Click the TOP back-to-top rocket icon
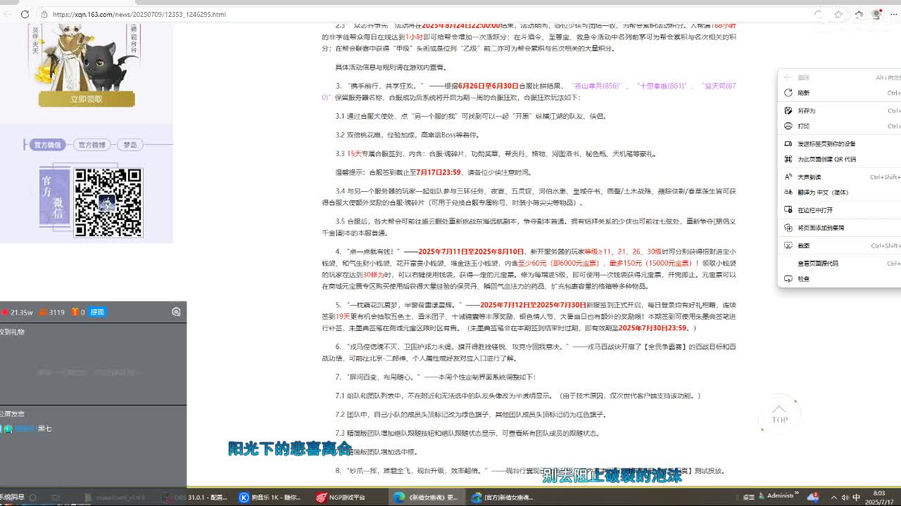Screen dimensions: 901x506 (779, 414)
